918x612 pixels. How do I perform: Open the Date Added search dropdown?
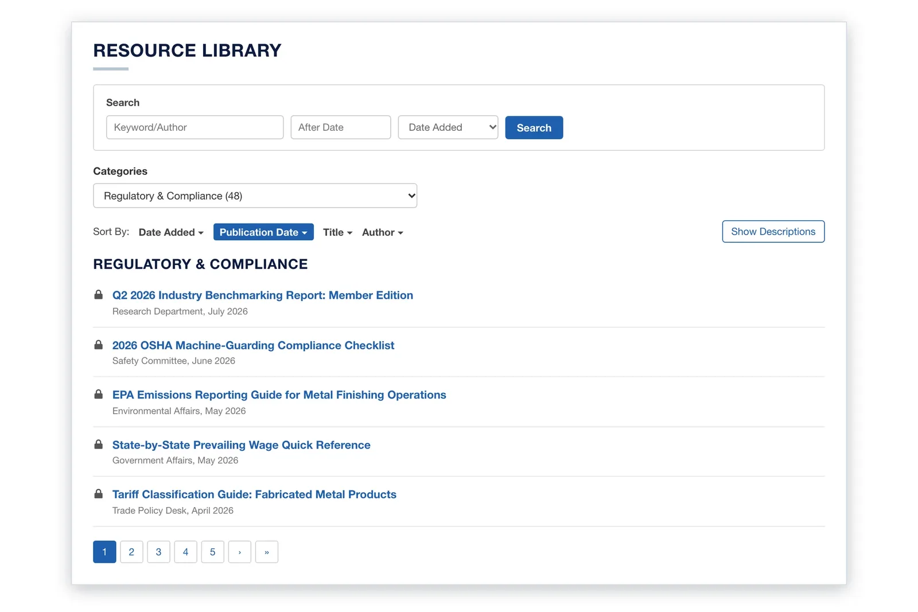[x=448, y=127]
